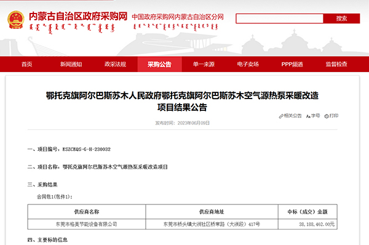Print the page with 打印
Image resolution: width=369 pixels, height=245 pixels.
331,116
